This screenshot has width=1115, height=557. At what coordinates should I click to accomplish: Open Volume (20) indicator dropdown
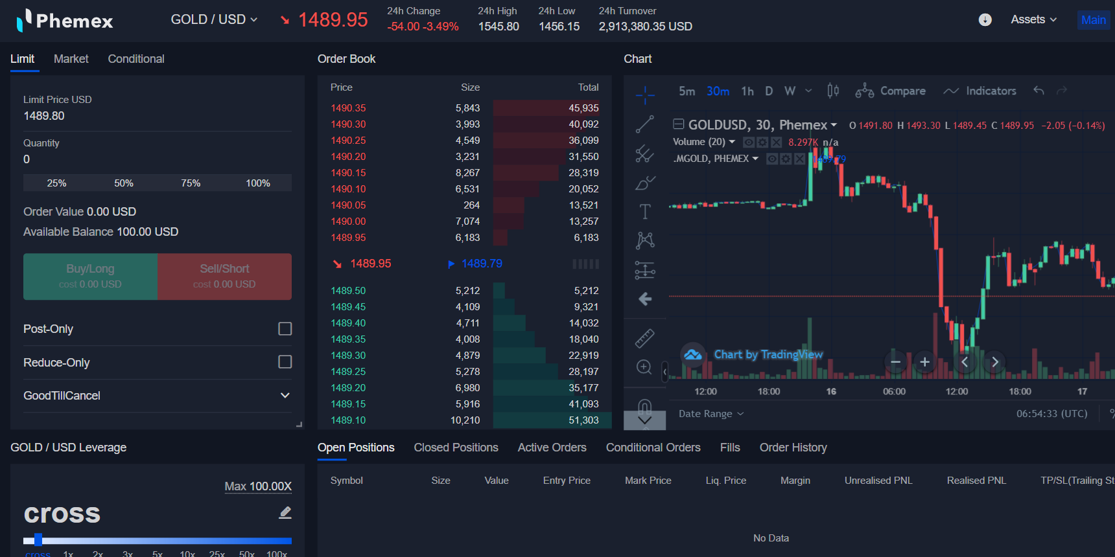click(732, 142)
